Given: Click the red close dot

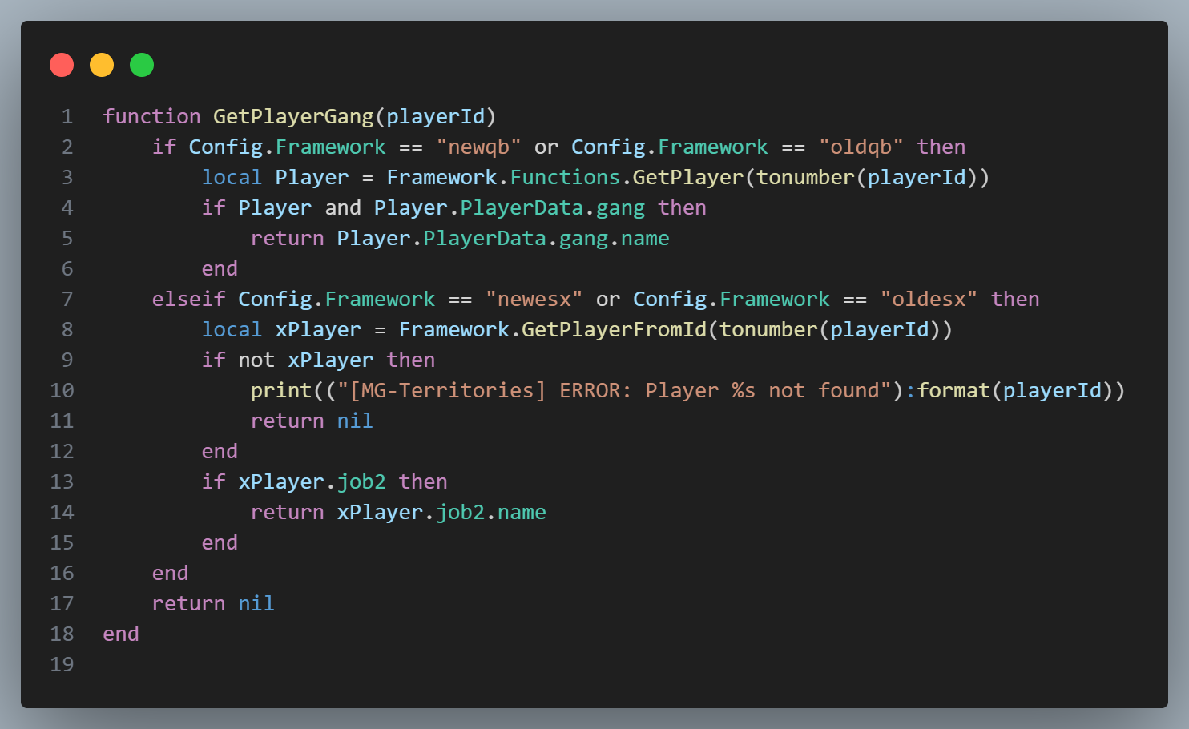Looking at the screenshot, I should point(62,65).
